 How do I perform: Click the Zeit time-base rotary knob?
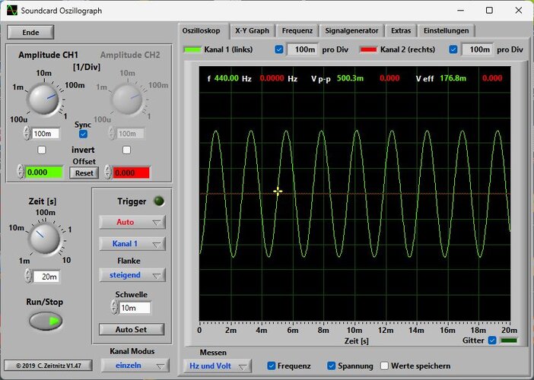[44, 239]
